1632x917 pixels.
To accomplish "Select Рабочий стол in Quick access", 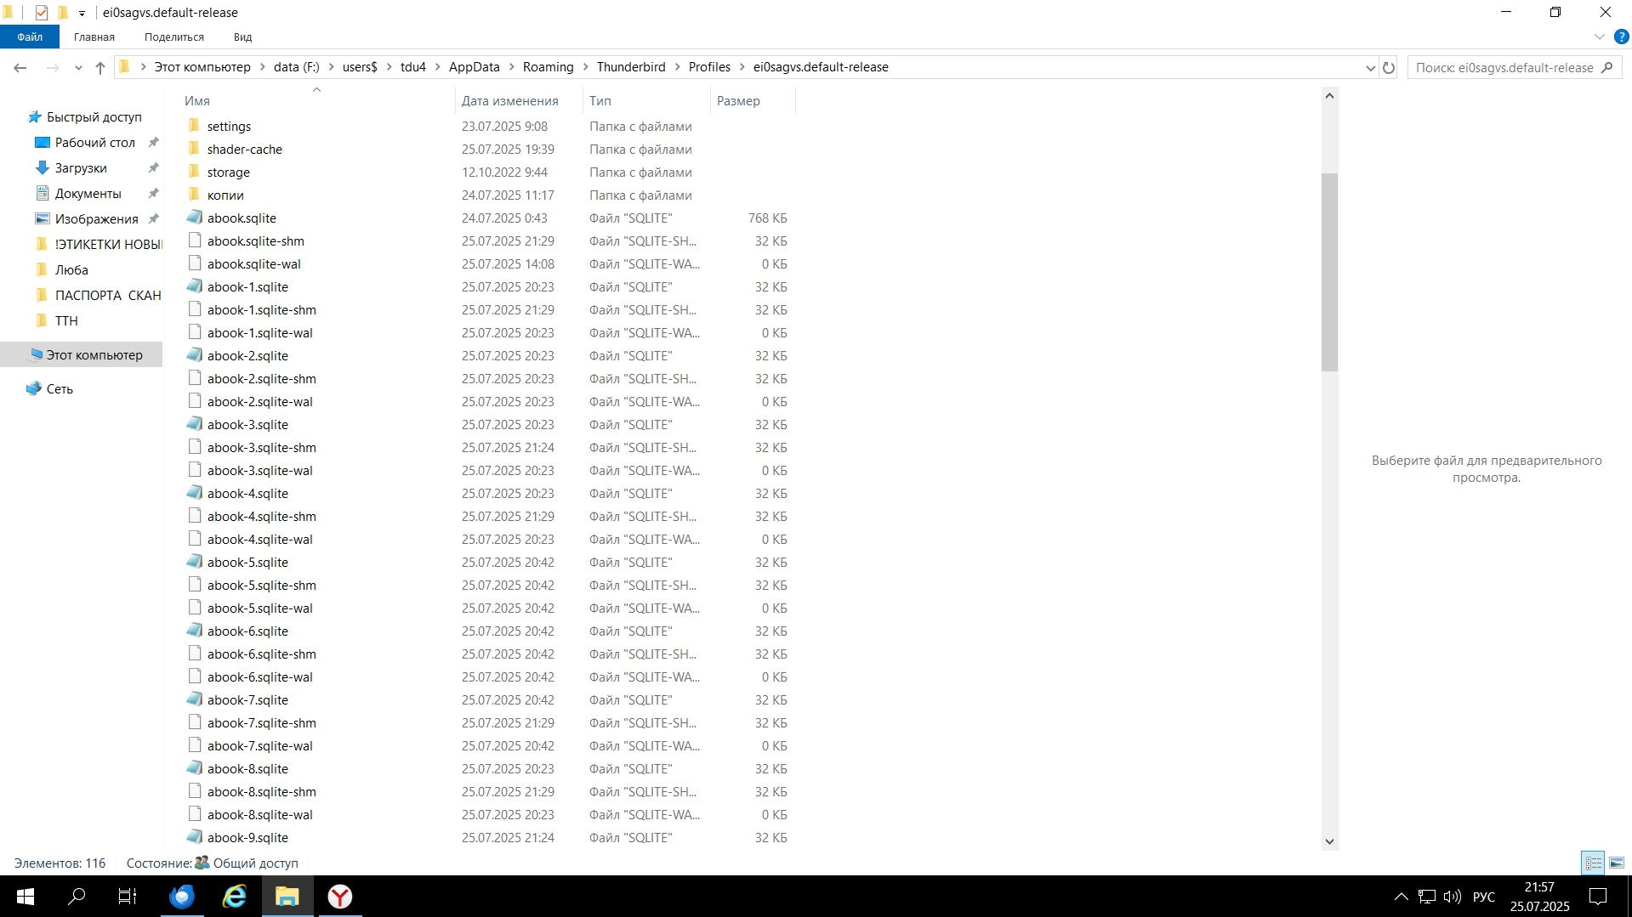I will pos(95,143).
